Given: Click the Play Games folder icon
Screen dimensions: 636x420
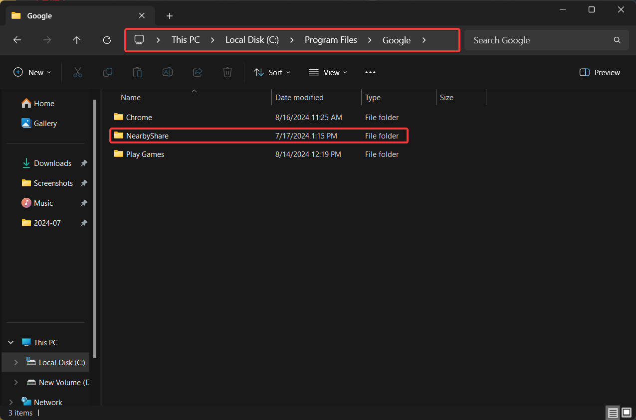Looking at the screenshot, I should [x=118, y=154].
